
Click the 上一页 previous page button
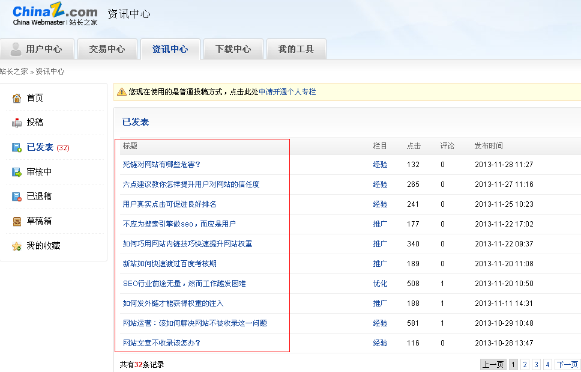(x=493, y=364)
